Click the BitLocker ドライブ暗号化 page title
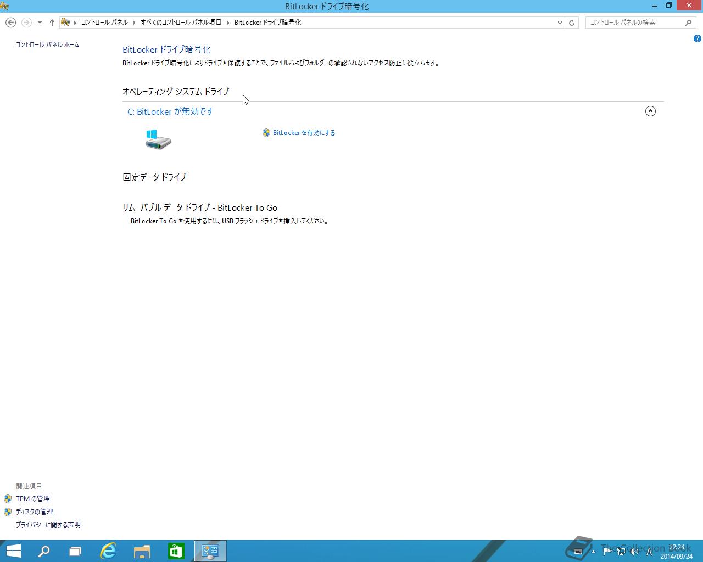The width and height of the screenshot is (703, 562). pyautogui.click(x=166, y=49)
